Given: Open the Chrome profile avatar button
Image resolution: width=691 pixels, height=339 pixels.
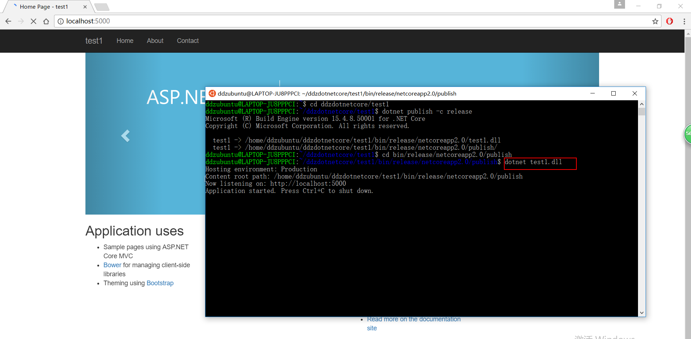Looking at the screenshot, I should [620, 4].
